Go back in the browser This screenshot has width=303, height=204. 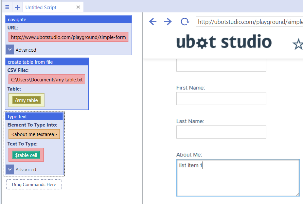click(x=153, y=22)
